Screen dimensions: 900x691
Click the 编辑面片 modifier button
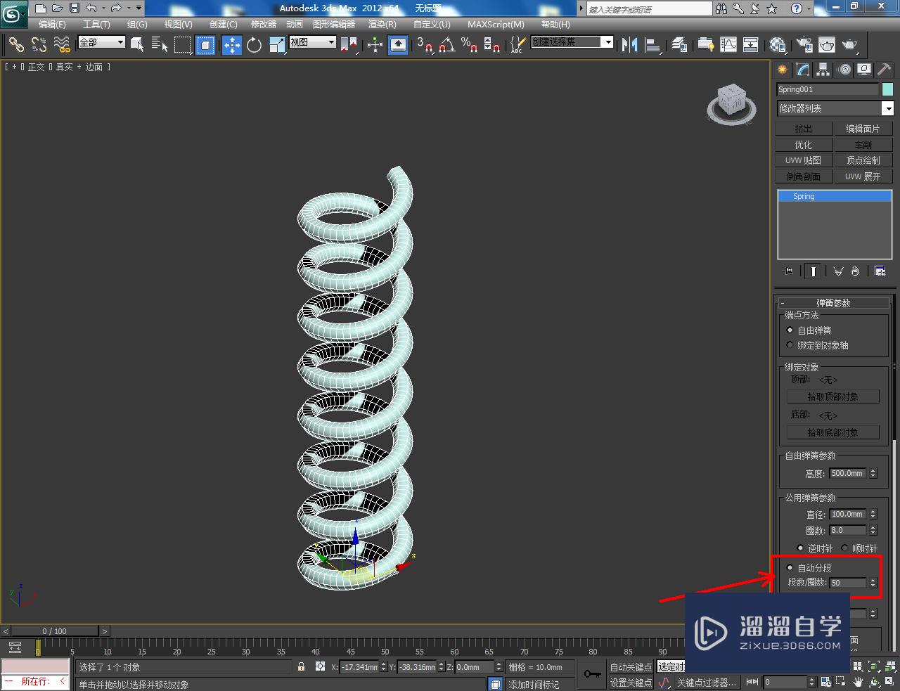point(863,129)
